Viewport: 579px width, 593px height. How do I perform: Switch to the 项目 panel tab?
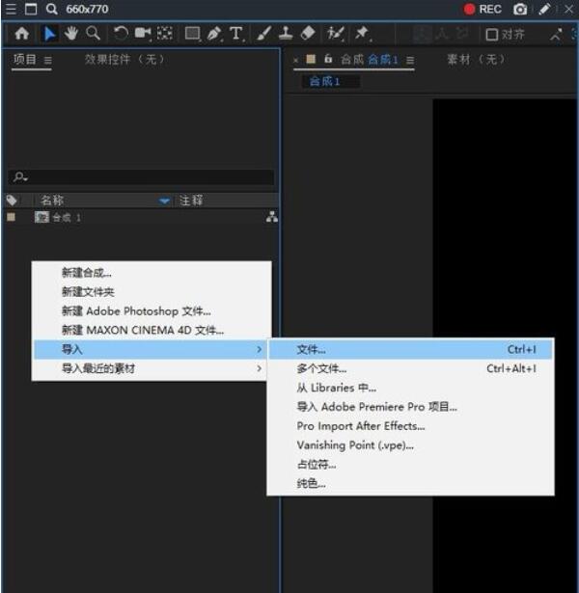pos(24,60)
